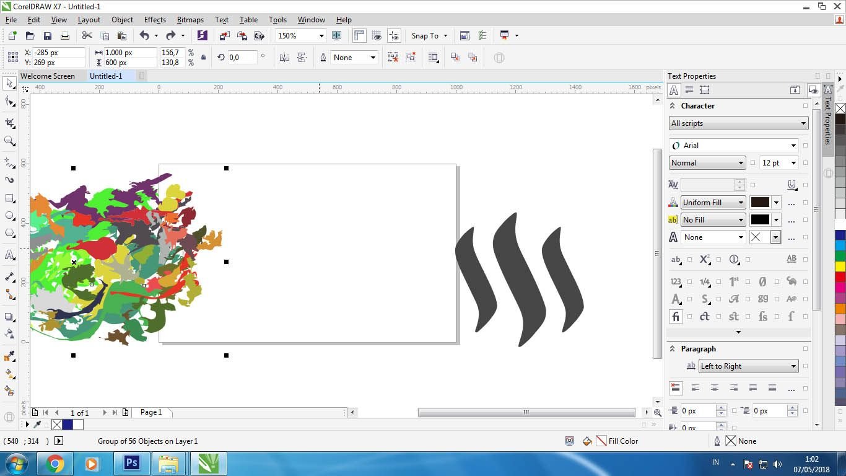Toggle All Caps AB button
This screenshot has height=476, width=846.
click(791, 259)
